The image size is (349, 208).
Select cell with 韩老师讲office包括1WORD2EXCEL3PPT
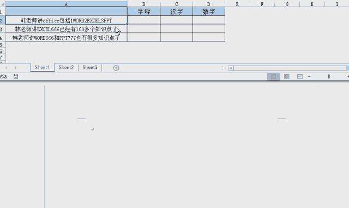click(67, 20)
